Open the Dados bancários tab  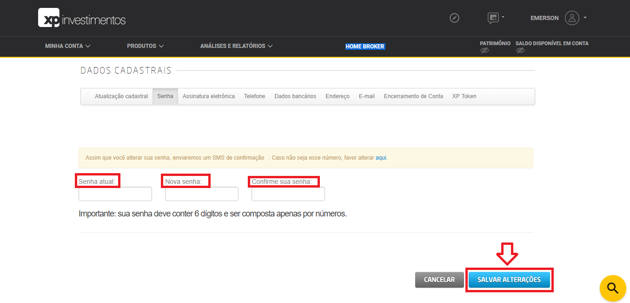coord(295,96)
